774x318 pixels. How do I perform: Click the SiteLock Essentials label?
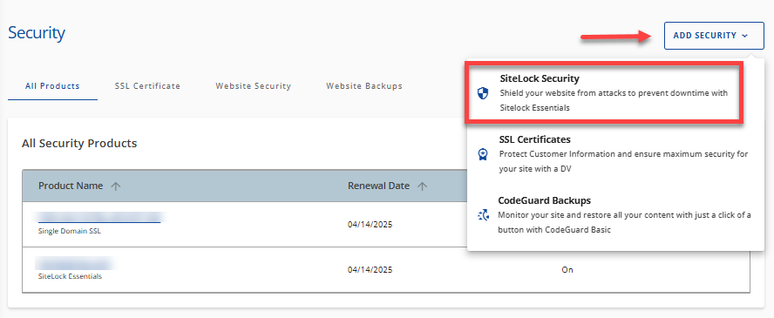[70, 276]
